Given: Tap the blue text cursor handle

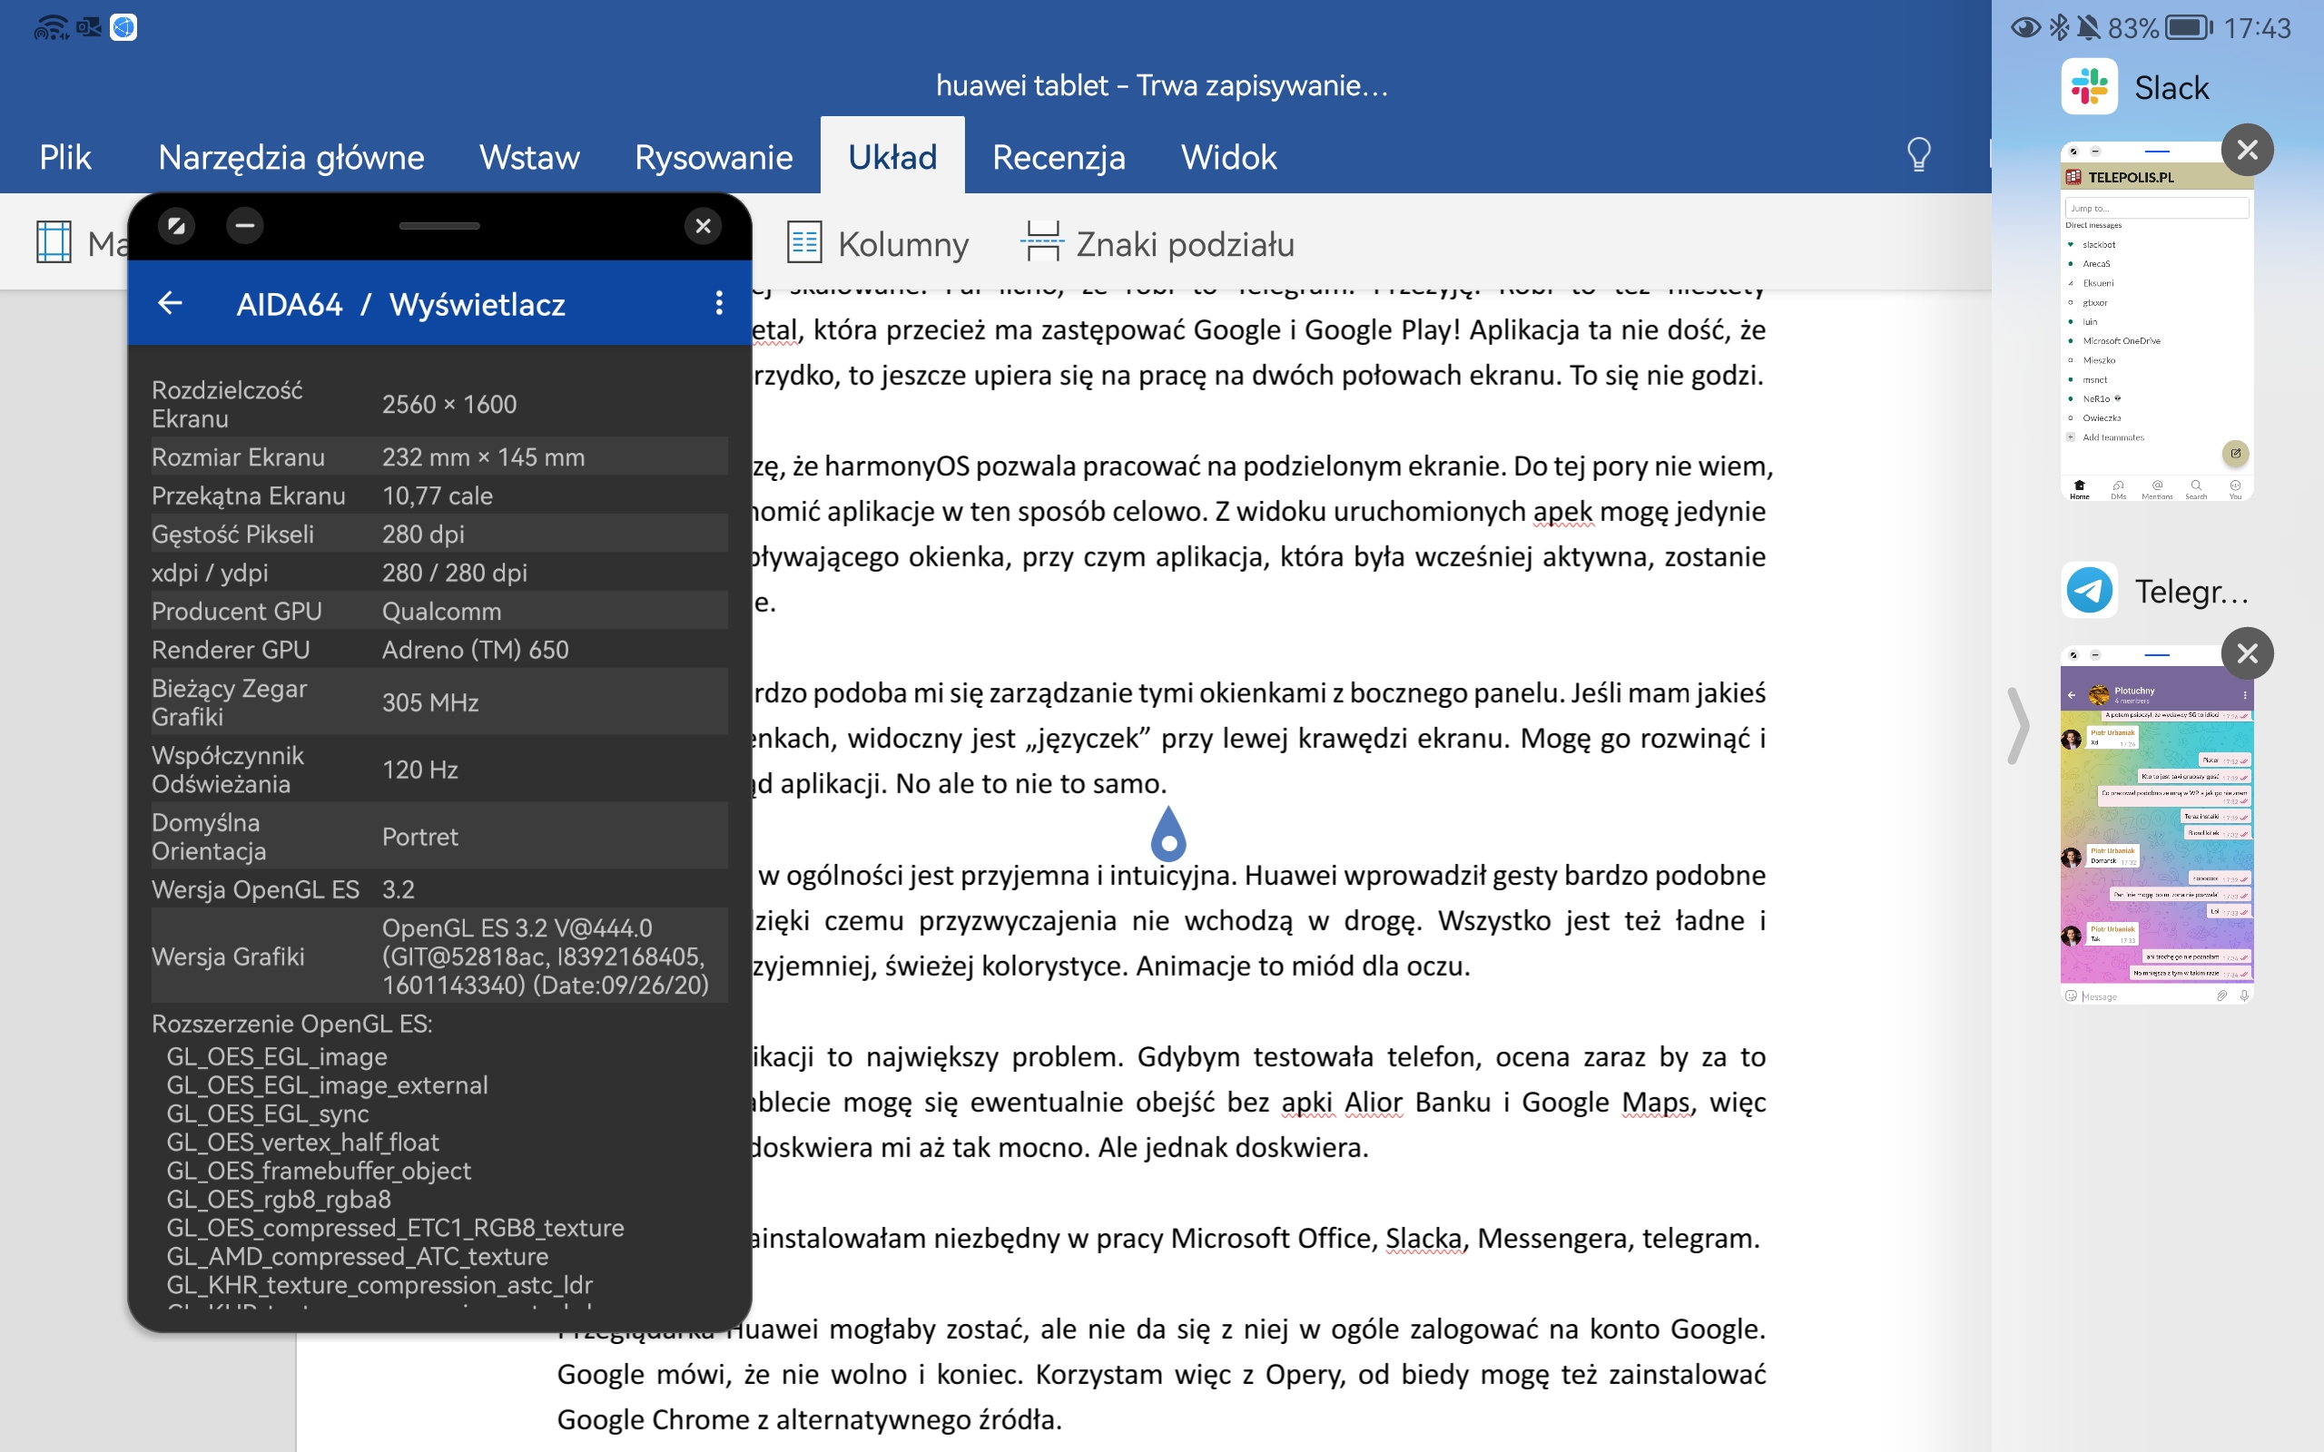Looking at the screenshot, I should 1167,835.
